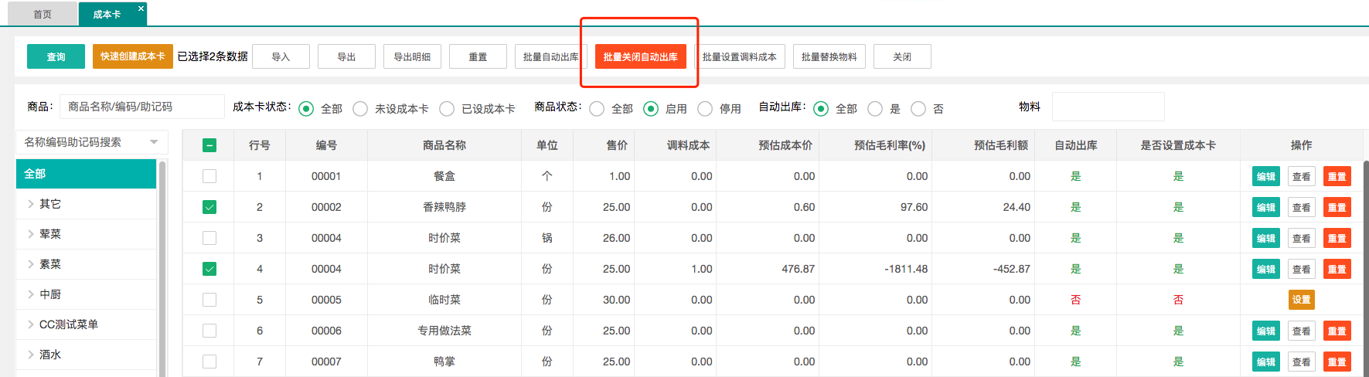Open the 名称编码助记码搜索 dropdown
This screenshot has width=1369, height=377.
click(91, 142)
